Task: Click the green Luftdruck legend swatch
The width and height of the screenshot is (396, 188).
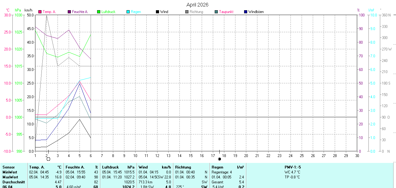Action: pyautogui.click(x=99, y=12)
